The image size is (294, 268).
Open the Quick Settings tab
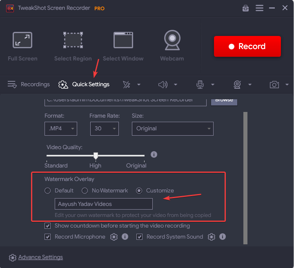84,85
